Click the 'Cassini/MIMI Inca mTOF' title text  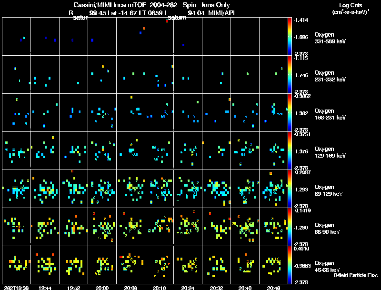point(110,5)
